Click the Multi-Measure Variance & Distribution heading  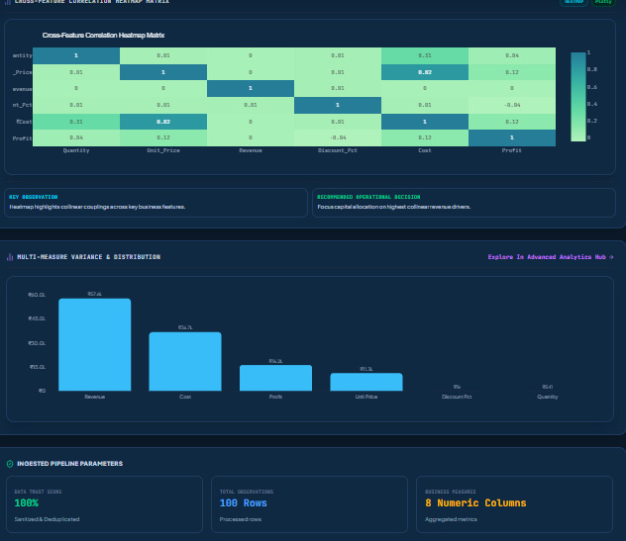[88, 257]
